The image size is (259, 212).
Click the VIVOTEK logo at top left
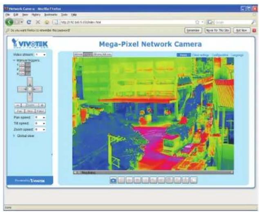pyautogui.click(x=30, y=43)
